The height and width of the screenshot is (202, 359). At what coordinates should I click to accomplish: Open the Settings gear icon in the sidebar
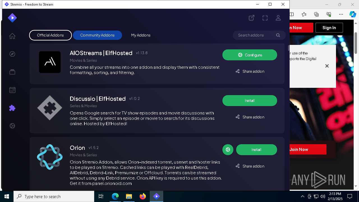coord(12,126)
